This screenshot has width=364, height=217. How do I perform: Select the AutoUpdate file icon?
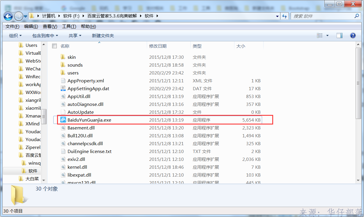pyautogui.click(x=63, y=112)
